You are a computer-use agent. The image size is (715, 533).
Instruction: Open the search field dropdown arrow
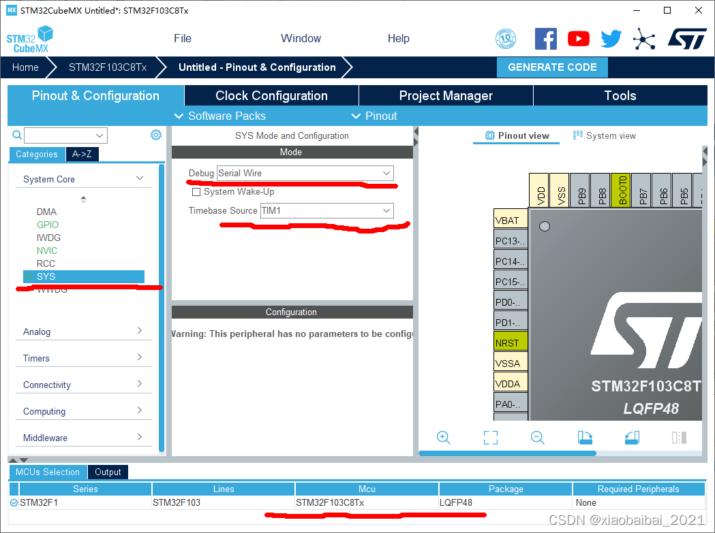tap(100, 135)
